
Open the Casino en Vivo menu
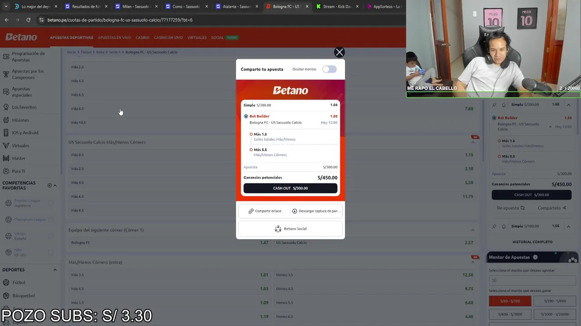pos(168,38)
